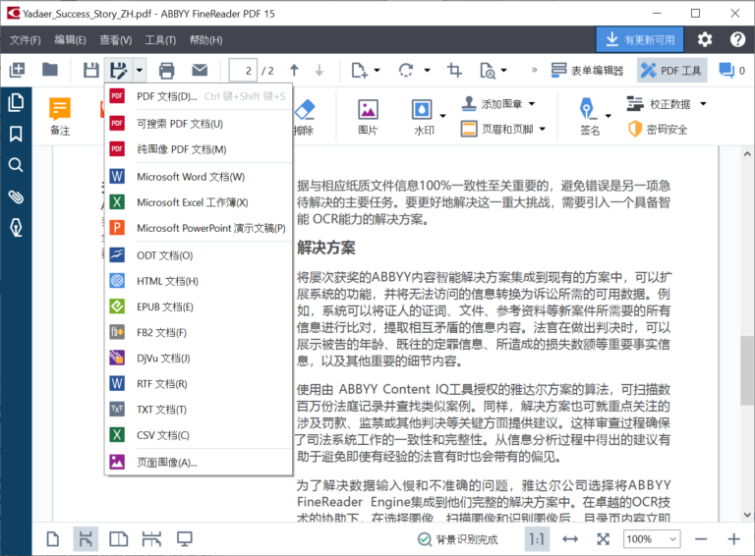This screenshot has width=755, height=556.
Task: Rotate pages with the rotate icon
Action: (x=405, y=70)
